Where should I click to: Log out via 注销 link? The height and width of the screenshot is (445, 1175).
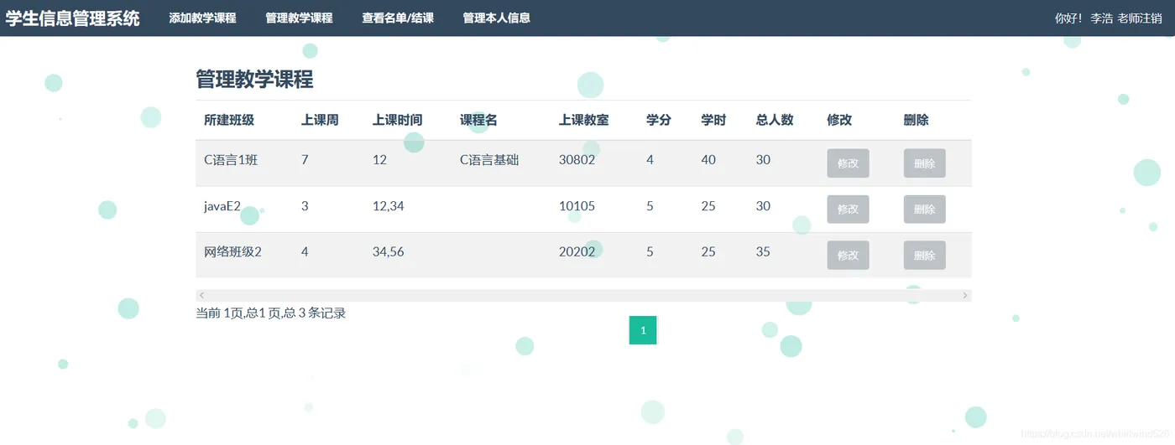pyautogui.click(x=1151, y=18)
